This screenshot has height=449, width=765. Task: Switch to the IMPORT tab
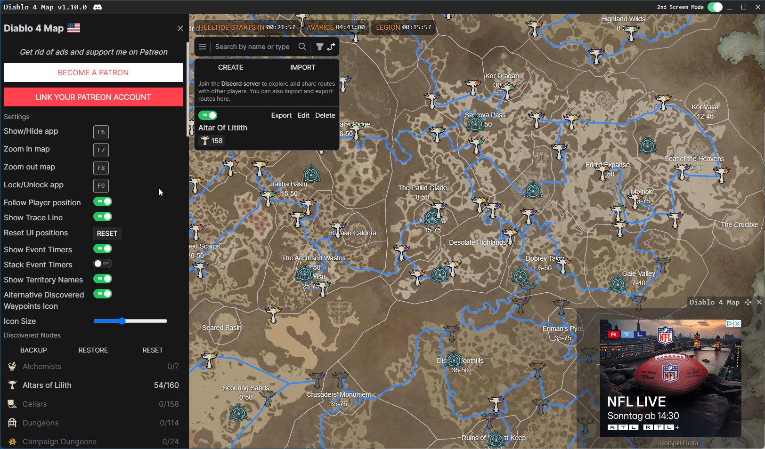pos(302,67)
